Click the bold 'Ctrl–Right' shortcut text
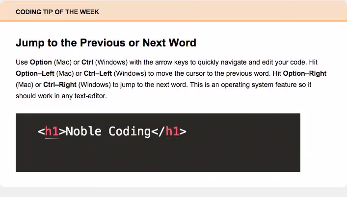Viewport: 347px width, 197px height. [x=60, y=85]
